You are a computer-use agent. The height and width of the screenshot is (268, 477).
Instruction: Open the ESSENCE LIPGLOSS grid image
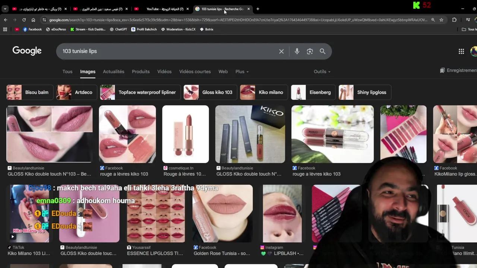156,214
